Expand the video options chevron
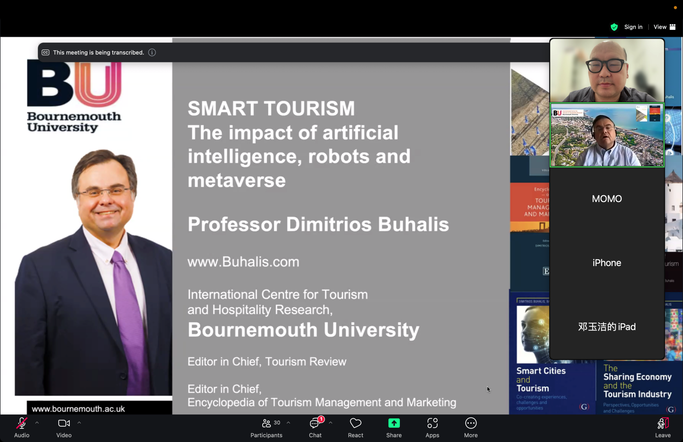The image size is (683, 442). tap(79, 423)
